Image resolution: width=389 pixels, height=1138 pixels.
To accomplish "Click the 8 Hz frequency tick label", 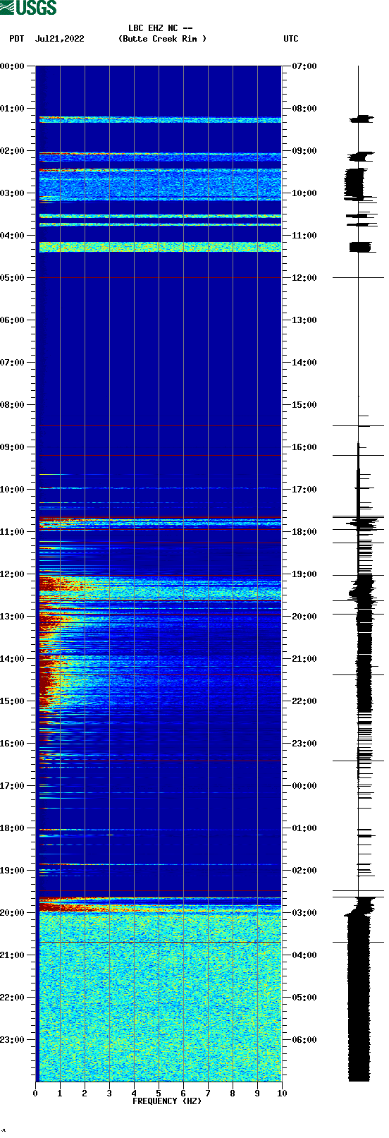I will [x=233, y=1094].
